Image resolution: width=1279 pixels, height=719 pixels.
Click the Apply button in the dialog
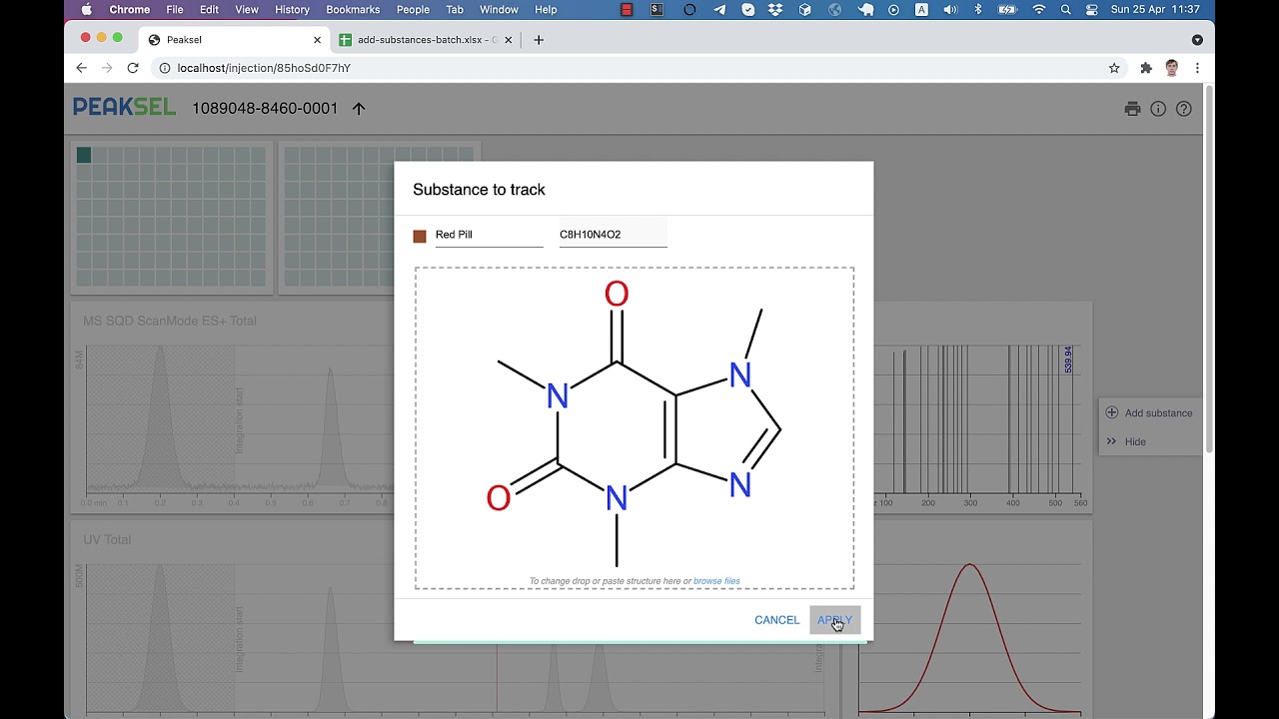[834, 620]
